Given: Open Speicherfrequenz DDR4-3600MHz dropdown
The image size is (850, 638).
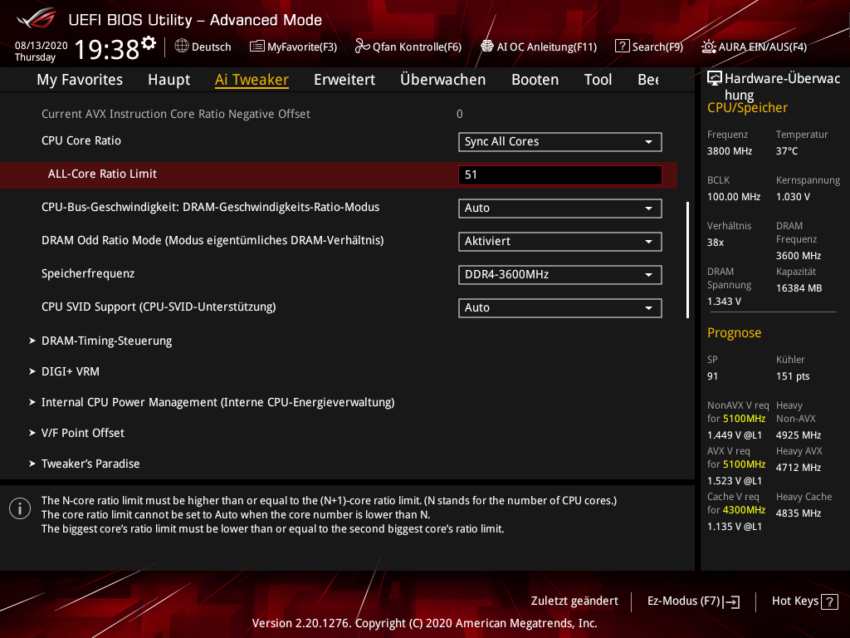Looking at the screenshot, I should coord(560,274).
